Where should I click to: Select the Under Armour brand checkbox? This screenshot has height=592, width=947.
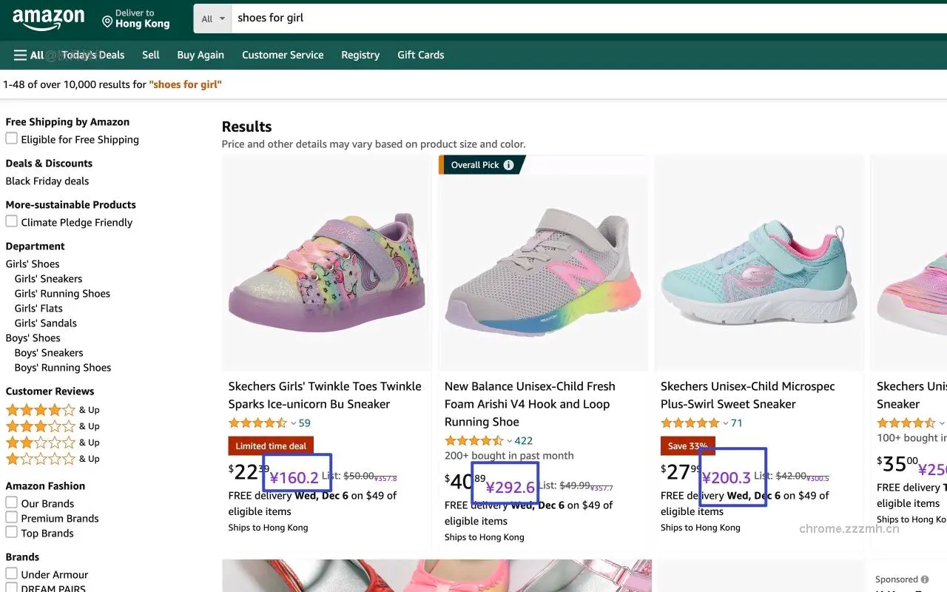point(12,574)
